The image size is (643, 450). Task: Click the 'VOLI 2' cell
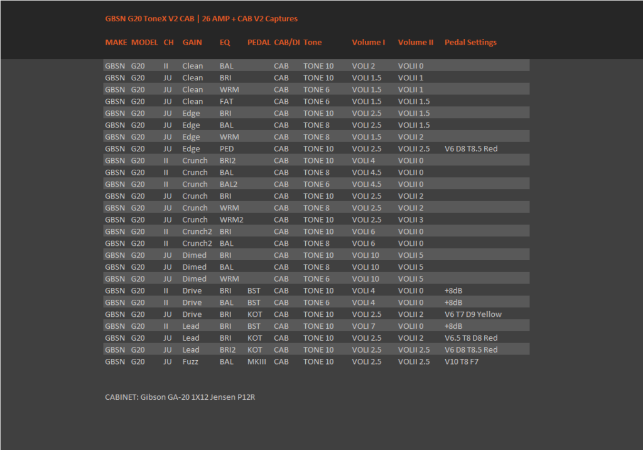pos(364,66)
